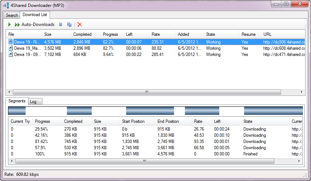311x181 pixels.
Task: Click the Added column header
Action: [x=189, y=34]
